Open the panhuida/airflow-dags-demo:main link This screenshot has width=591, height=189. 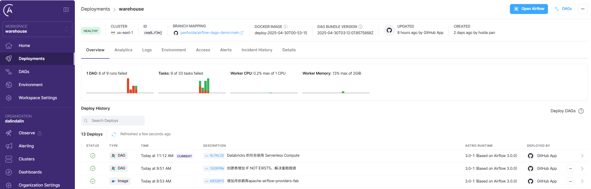pyautogui.click(x=212, y=33)
